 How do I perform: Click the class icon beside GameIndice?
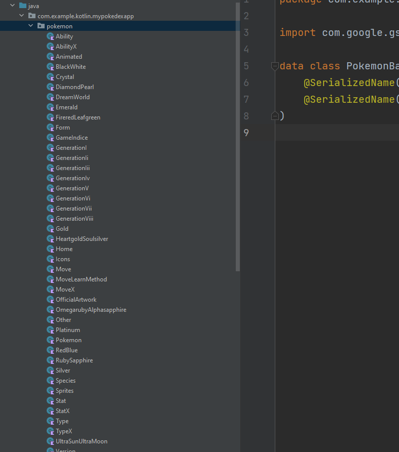click(x=50, y=138)
